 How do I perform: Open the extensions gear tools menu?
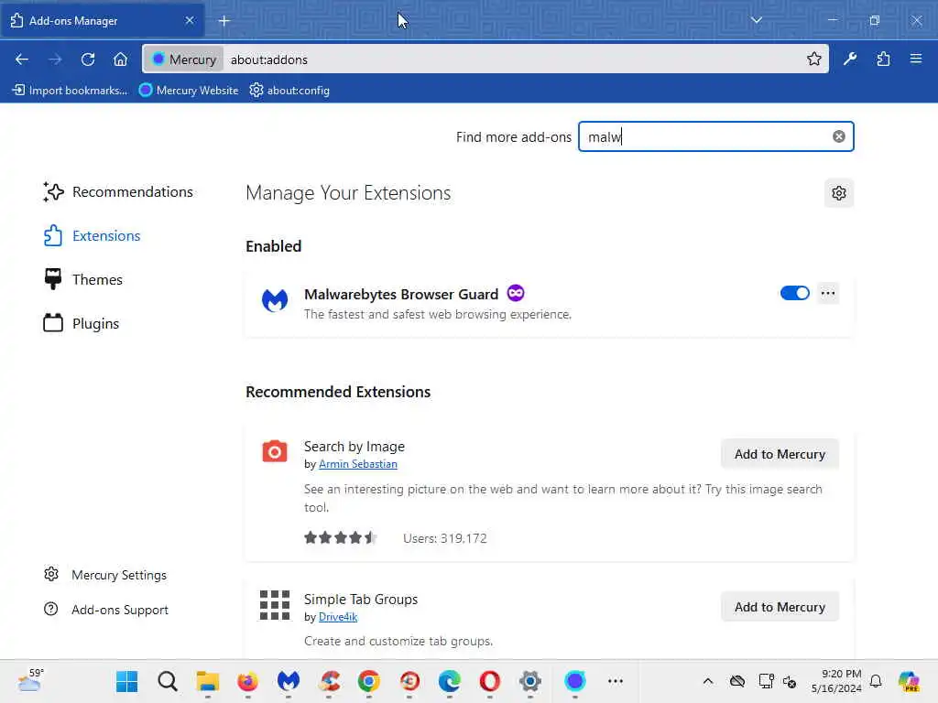pos(839,193)
